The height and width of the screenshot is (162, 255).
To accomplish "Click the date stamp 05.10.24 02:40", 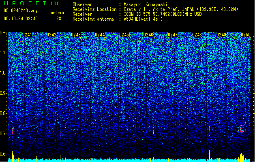I will click(x=21, y=19).
